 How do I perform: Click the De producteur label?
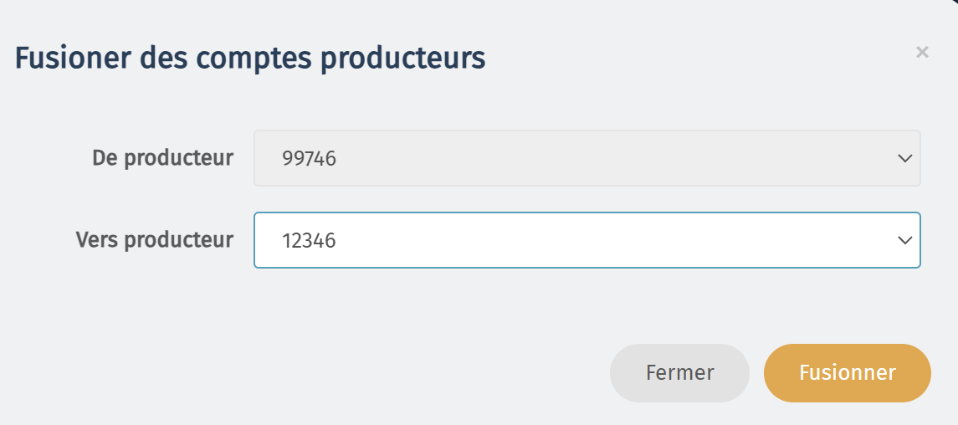click(x=162, y=158)
